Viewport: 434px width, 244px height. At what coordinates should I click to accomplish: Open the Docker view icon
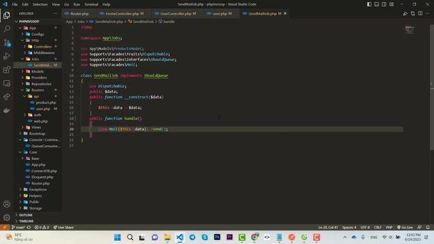[x=7, y=110]
